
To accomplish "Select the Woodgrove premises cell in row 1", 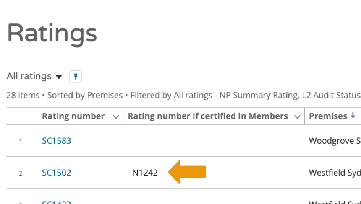I will point(335,141).
